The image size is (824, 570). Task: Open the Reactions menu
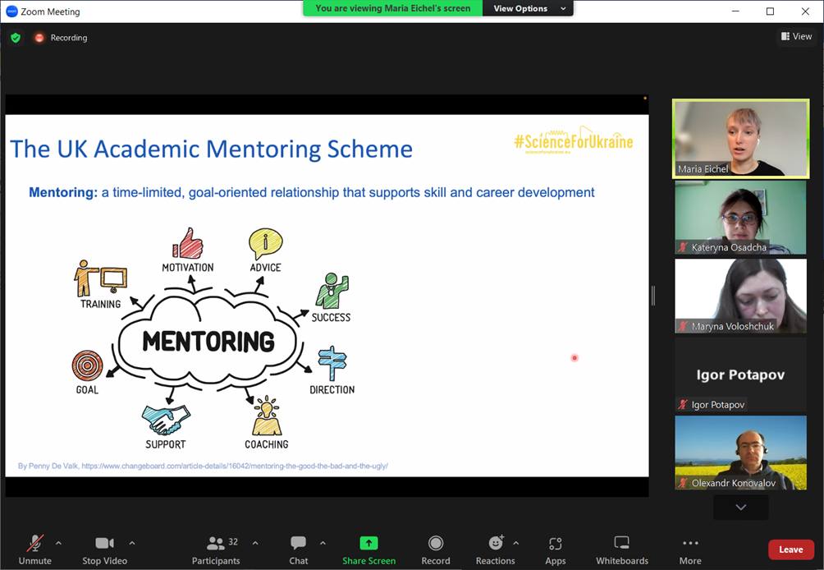point(495,549)
